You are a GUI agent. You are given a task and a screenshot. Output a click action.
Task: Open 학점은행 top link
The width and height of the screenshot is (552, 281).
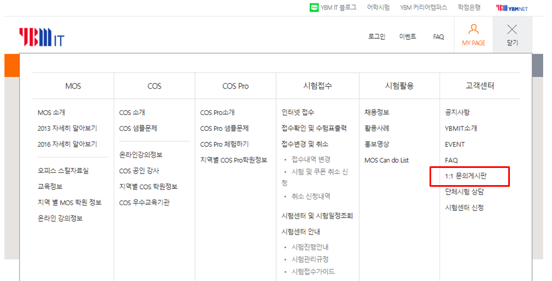click(x=469, y=7)
